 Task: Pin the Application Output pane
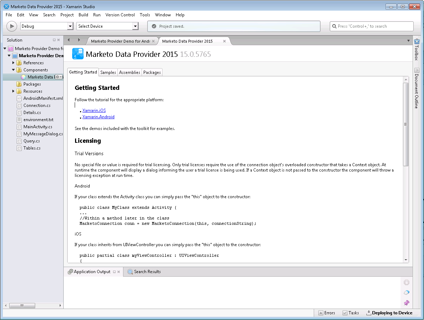(x=406, y=303)
